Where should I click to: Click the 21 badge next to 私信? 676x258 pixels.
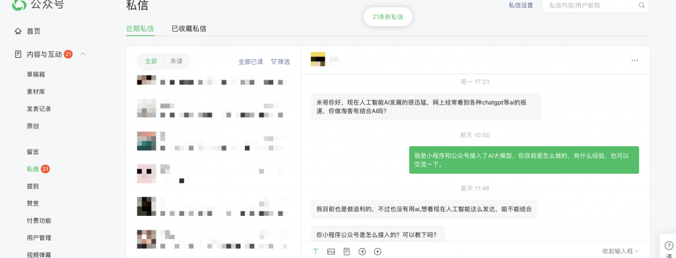pos(46,169)
